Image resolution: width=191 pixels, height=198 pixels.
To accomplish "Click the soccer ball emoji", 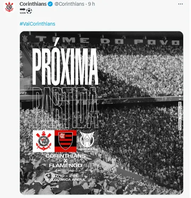I will (29, 11).
